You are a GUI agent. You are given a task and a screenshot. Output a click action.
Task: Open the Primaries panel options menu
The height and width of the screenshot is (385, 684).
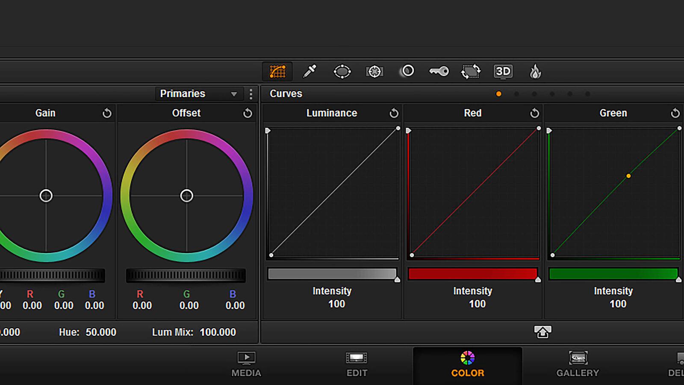pos(251,94)
